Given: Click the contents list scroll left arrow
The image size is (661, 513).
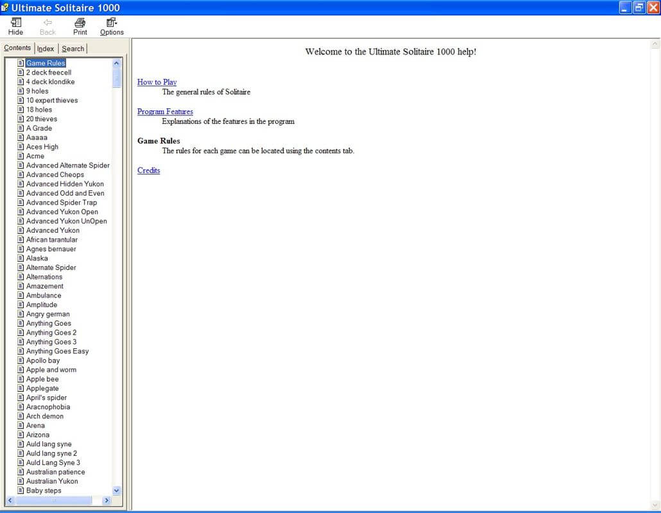Looking at the screenshot, I should point(10,500).
